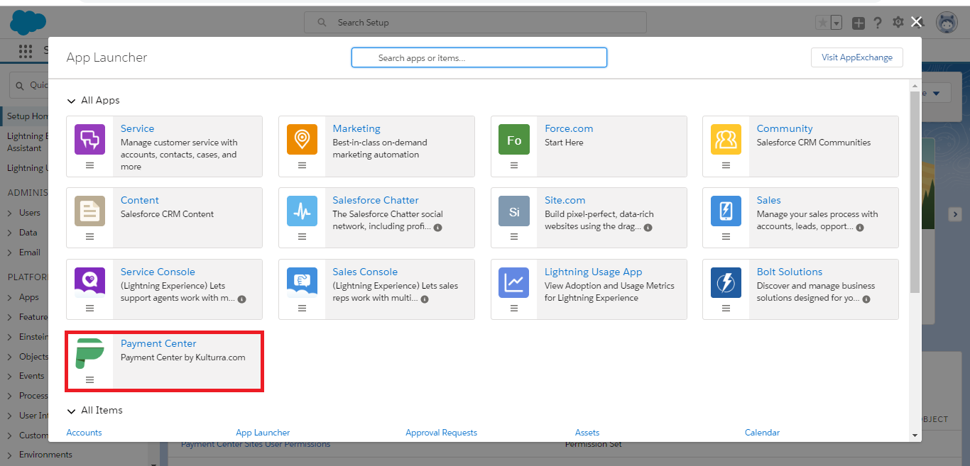Click the Content app icon

pos(89,211)
